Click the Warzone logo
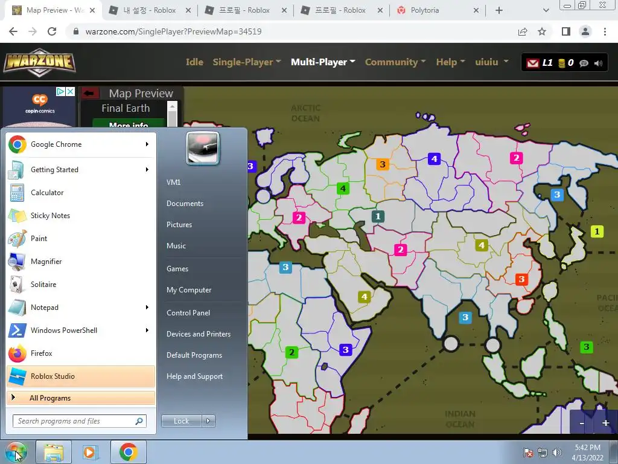The height and width of the screenshot is (464, 618). click(39, 62)
